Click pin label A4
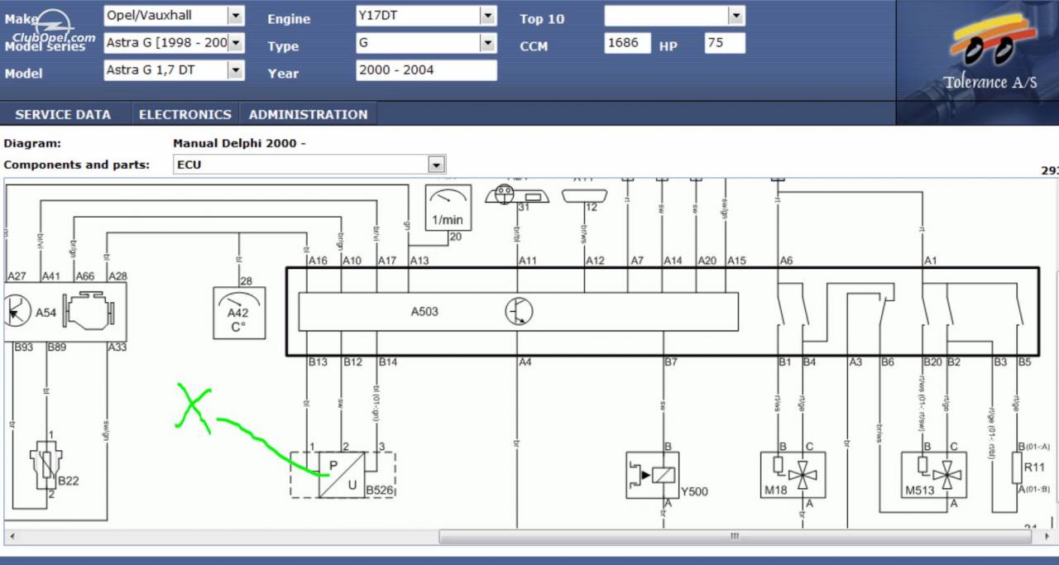Screen dimensions: 1059x565 pos(525,362)
